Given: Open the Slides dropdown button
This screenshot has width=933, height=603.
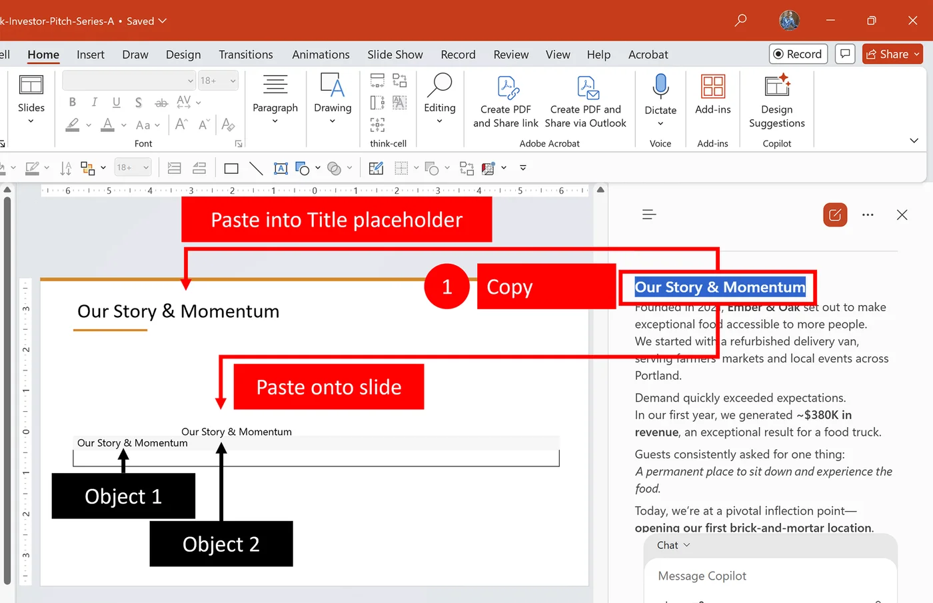Looking at the screenshot, I should (x=31, y=100).
